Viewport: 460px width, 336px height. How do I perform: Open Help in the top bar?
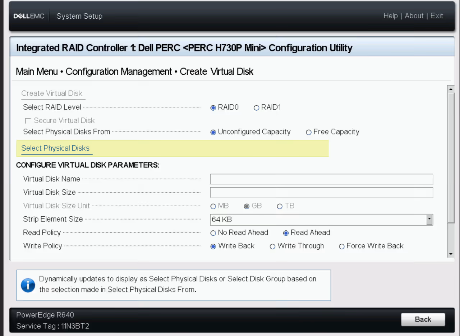click(x=390, y=16)
